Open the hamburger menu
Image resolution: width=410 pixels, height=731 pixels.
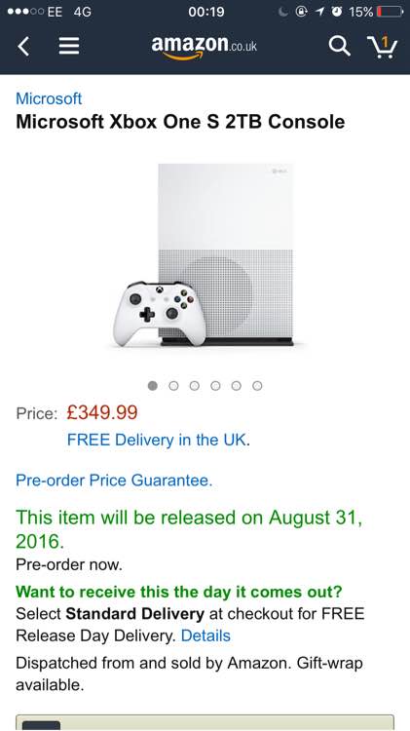(69, 46)
